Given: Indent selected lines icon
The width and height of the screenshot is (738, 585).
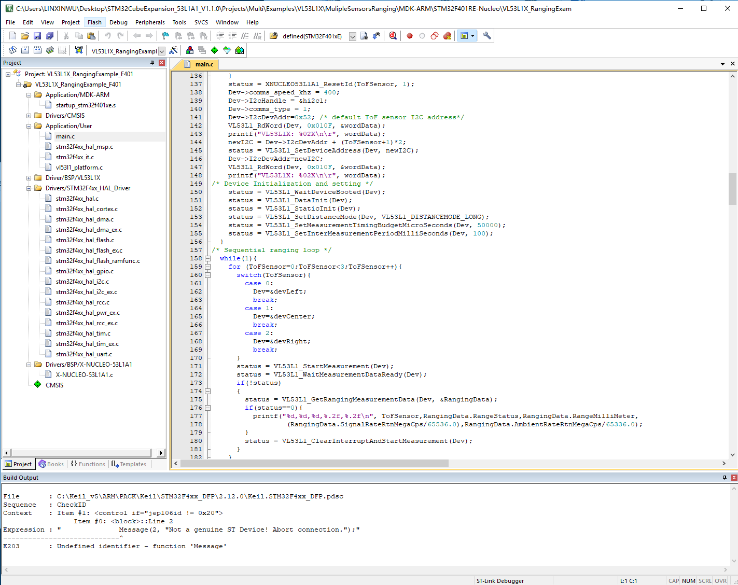Looking at the screenshot, I should tap(220, 36).
